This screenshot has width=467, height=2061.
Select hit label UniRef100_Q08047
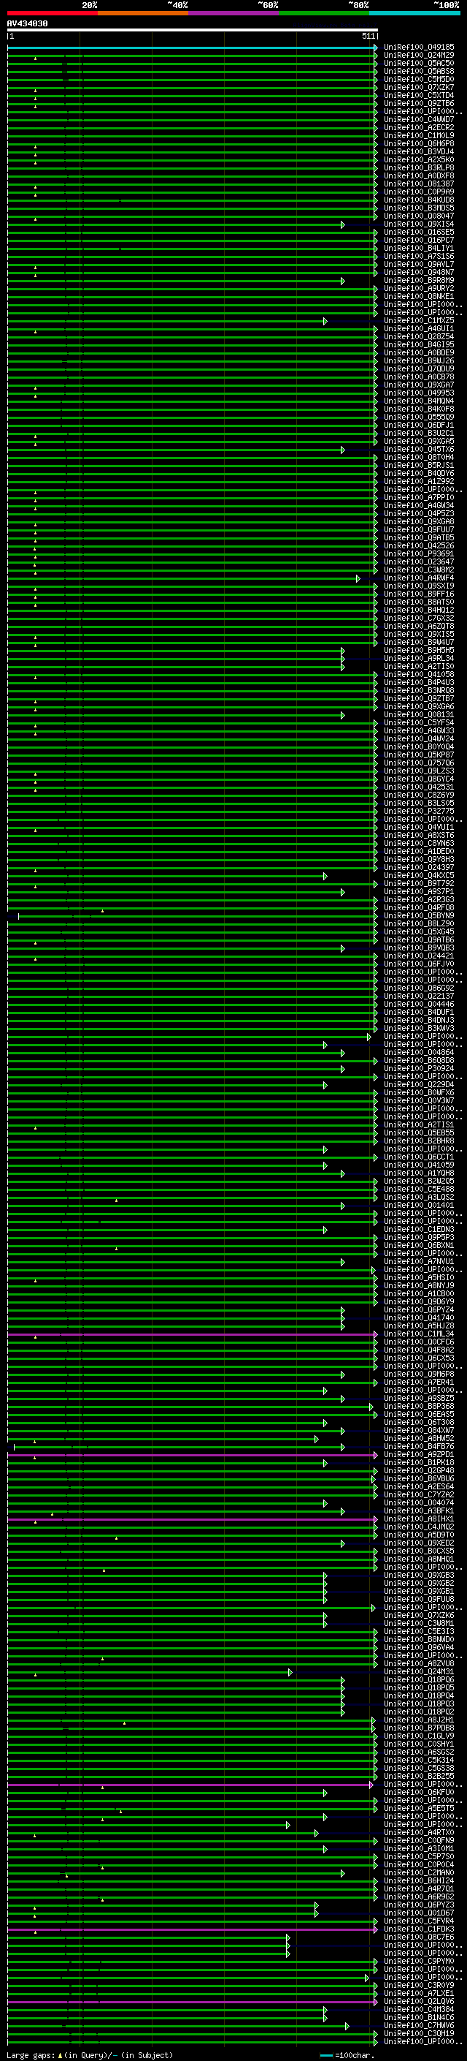coord(419,216)
